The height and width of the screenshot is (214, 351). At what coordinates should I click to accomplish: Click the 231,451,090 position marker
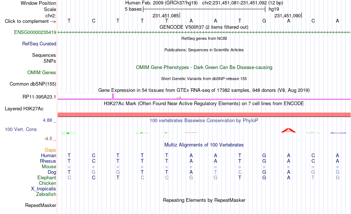pyautogui.click(x=288, y=15)
